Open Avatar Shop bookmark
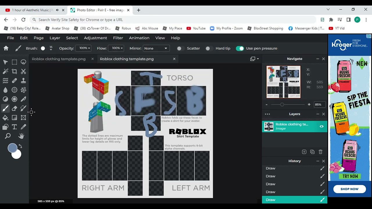Screen dimensions: 372x209 [x=57, y=28]
